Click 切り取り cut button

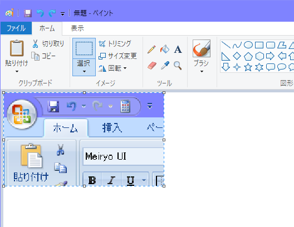(x=48, y=43)
